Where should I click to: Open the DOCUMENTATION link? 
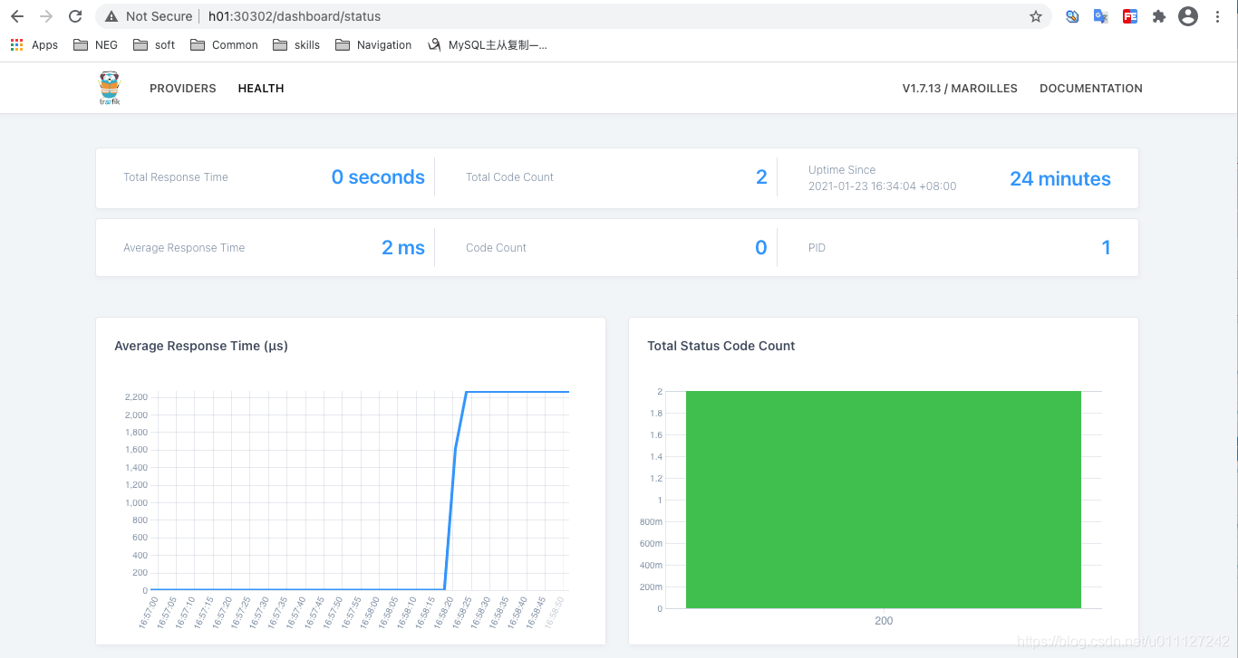[x=1091, y=88]
